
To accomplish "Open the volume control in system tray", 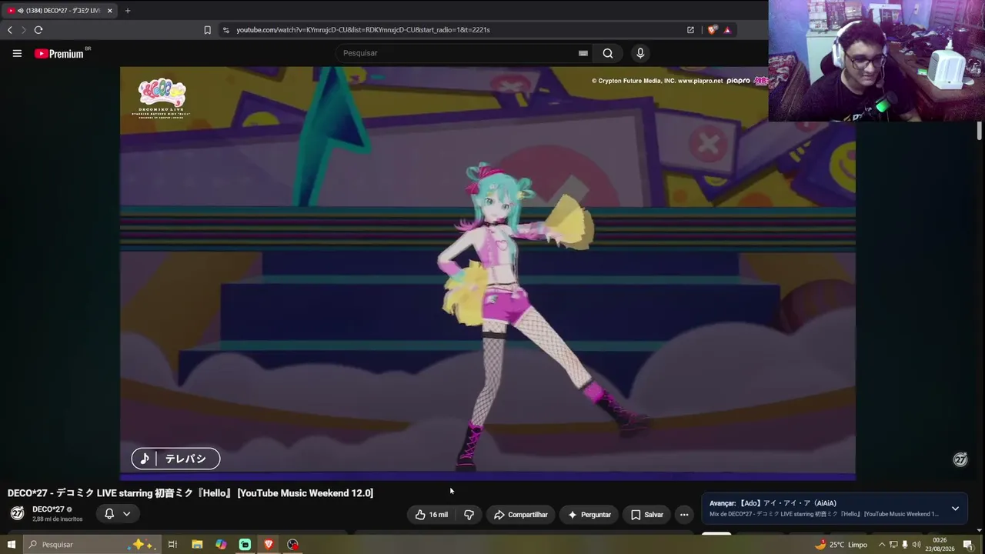I will point(917,545).
